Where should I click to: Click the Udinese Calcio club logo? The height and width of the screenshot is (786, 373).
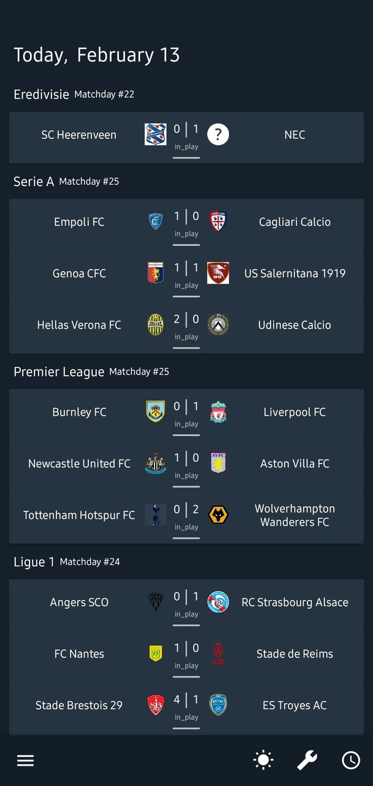(x=218, y=324)
